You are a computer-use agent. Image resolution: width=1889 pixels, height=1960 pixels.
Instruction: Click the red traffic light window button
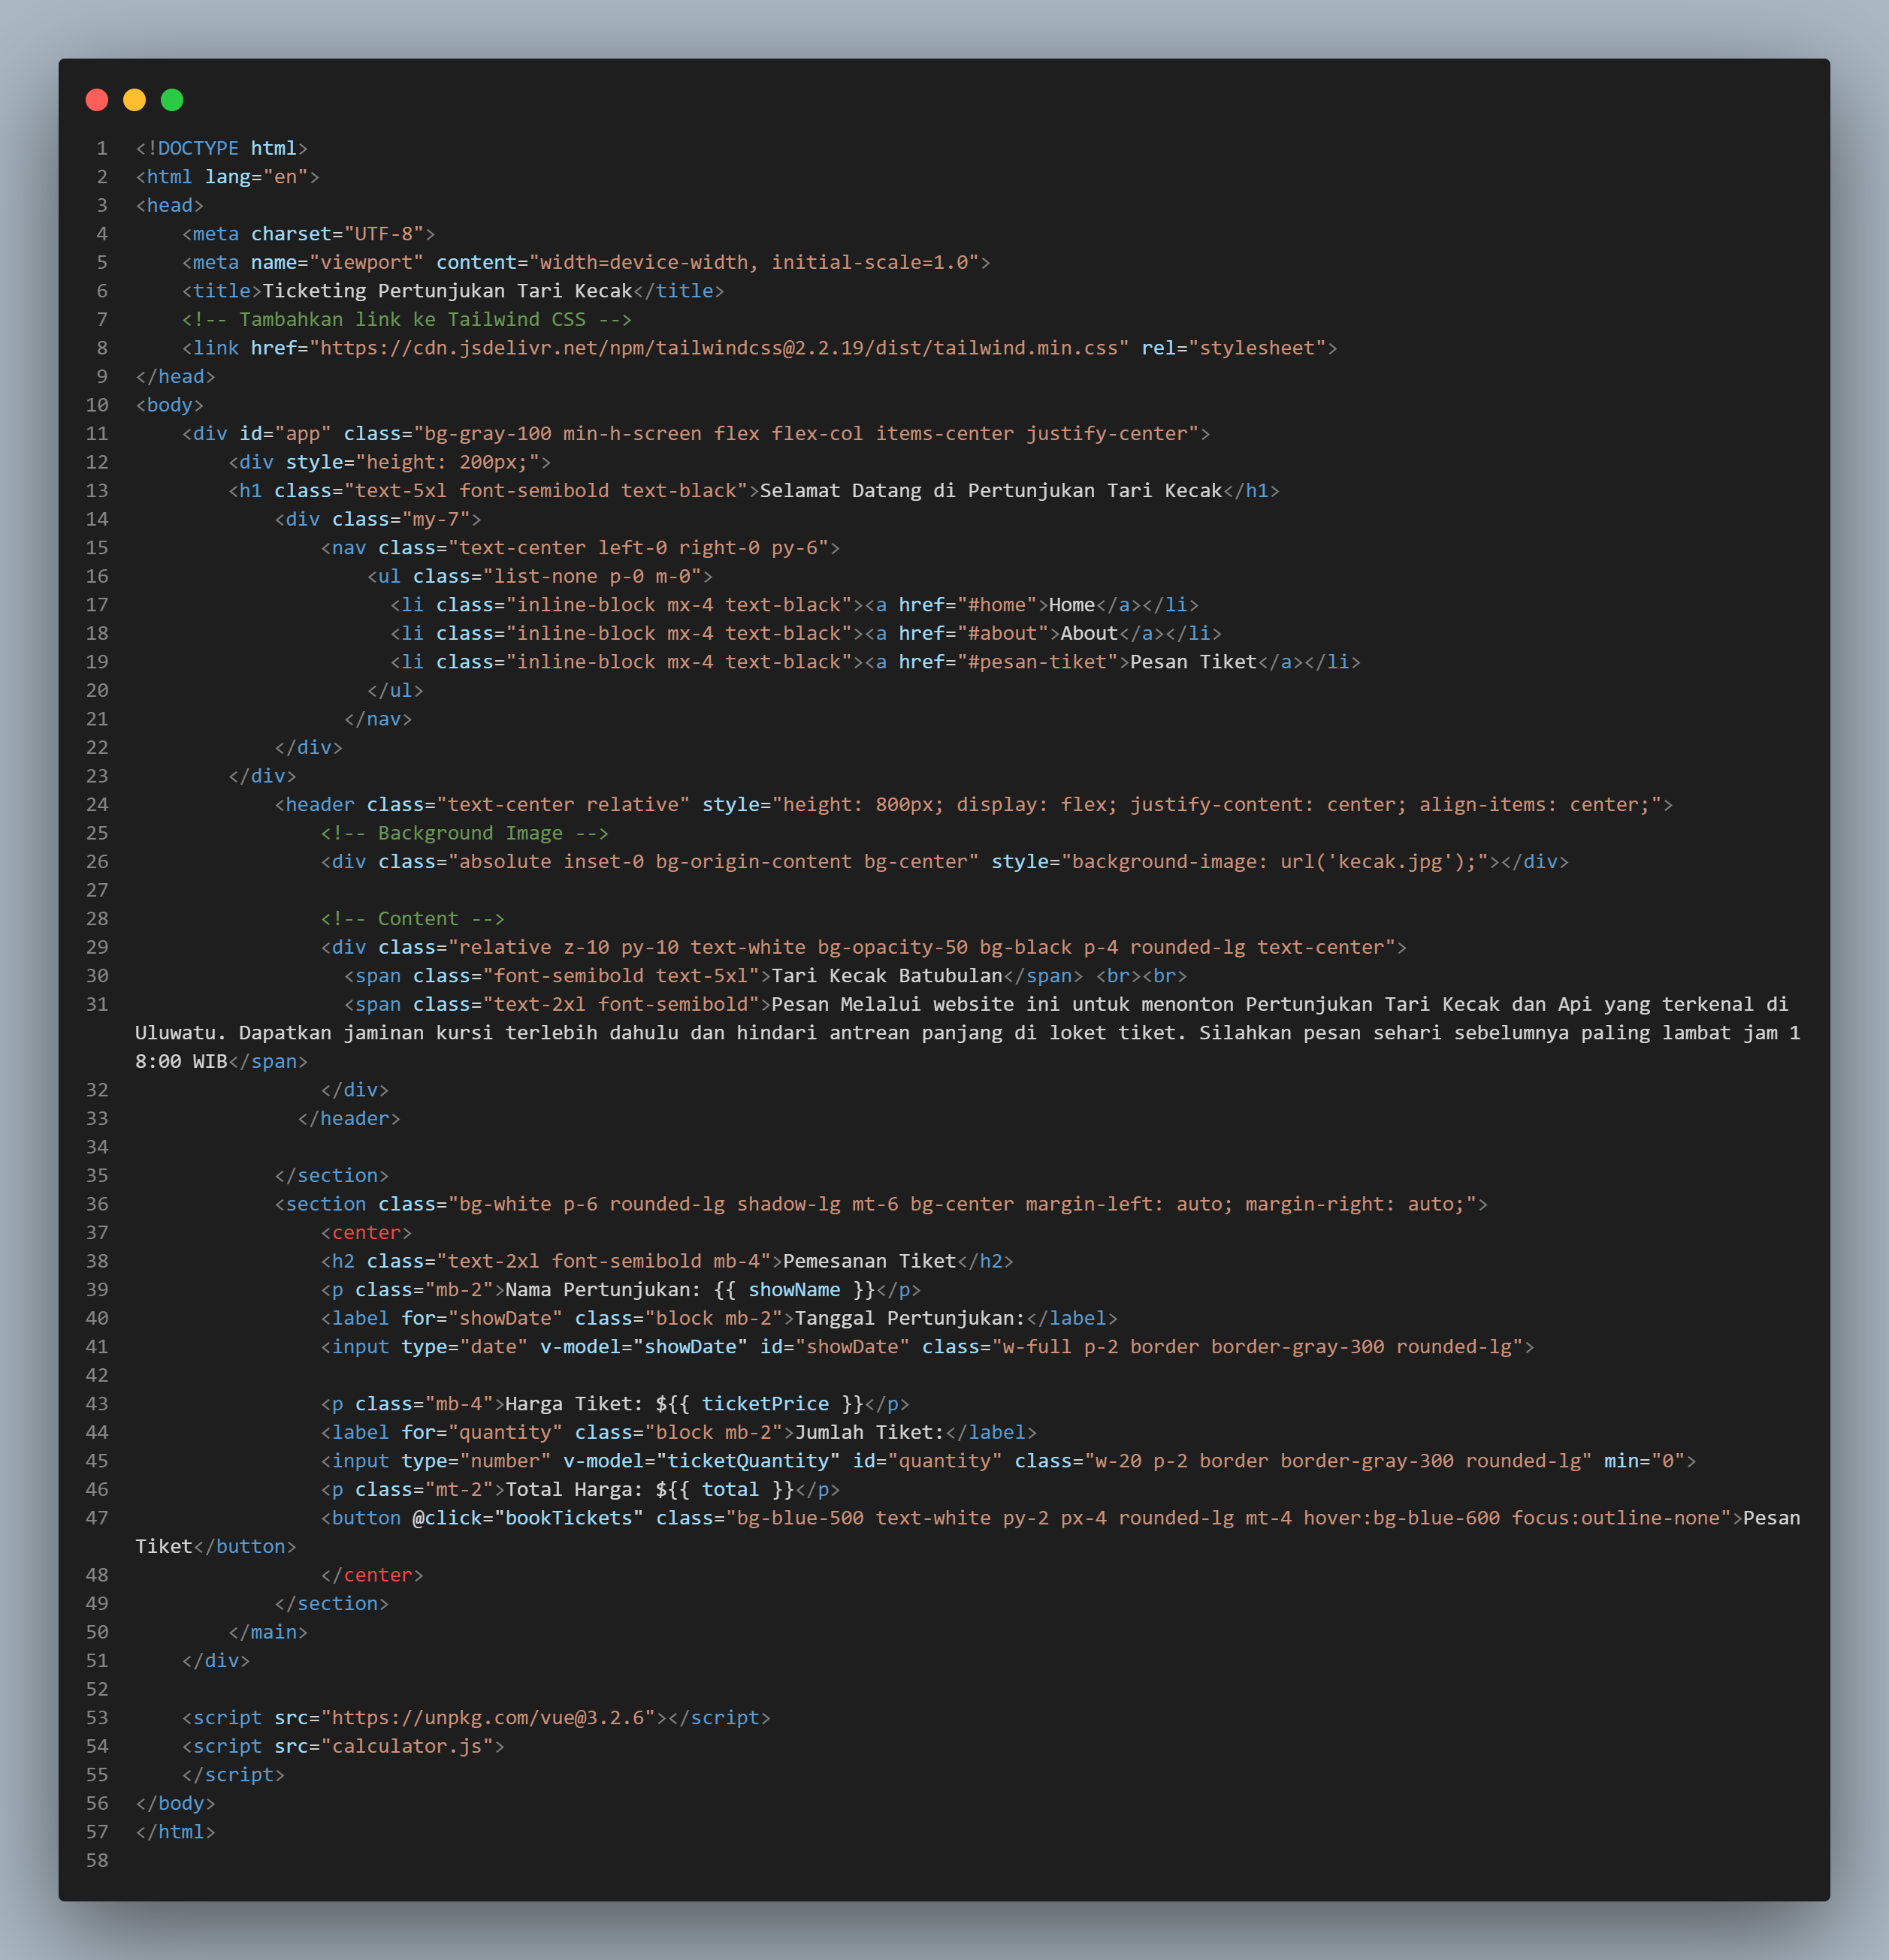pos(96,100)
